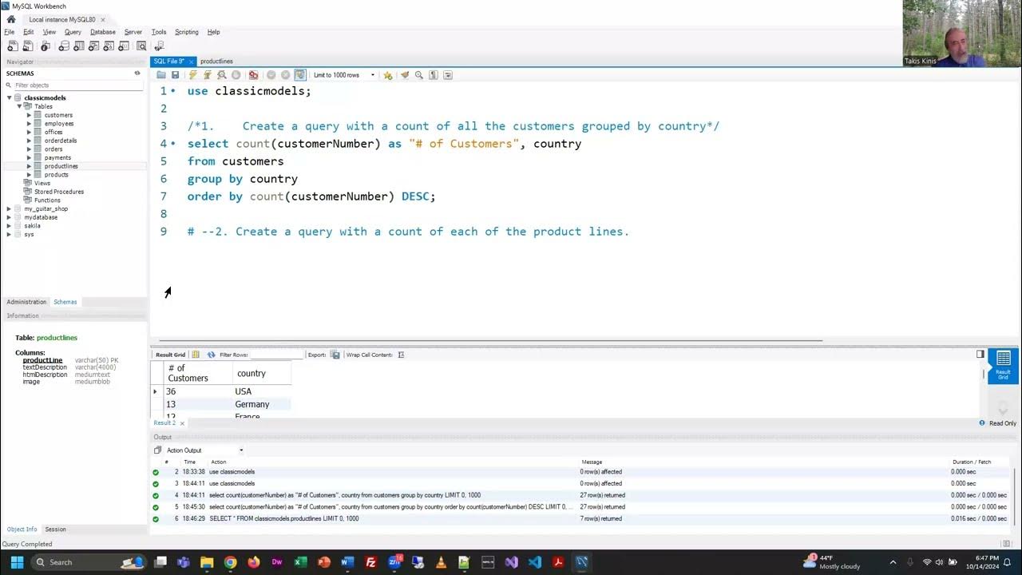Collapse the Tables folder

19,106
